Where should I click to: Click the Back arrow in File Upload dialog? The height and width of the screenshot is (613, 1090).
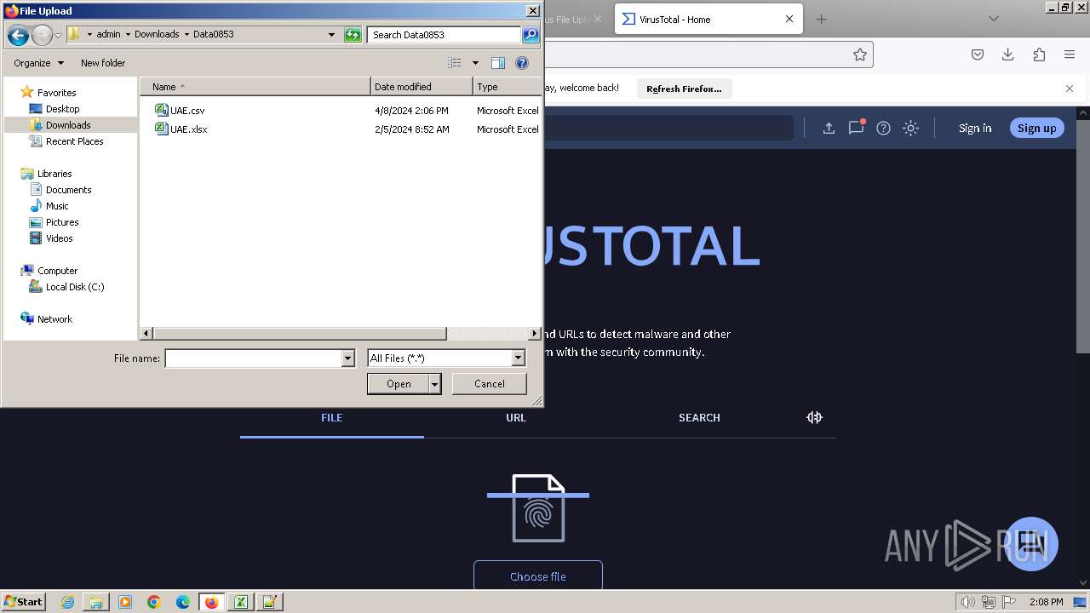point(18,35)
